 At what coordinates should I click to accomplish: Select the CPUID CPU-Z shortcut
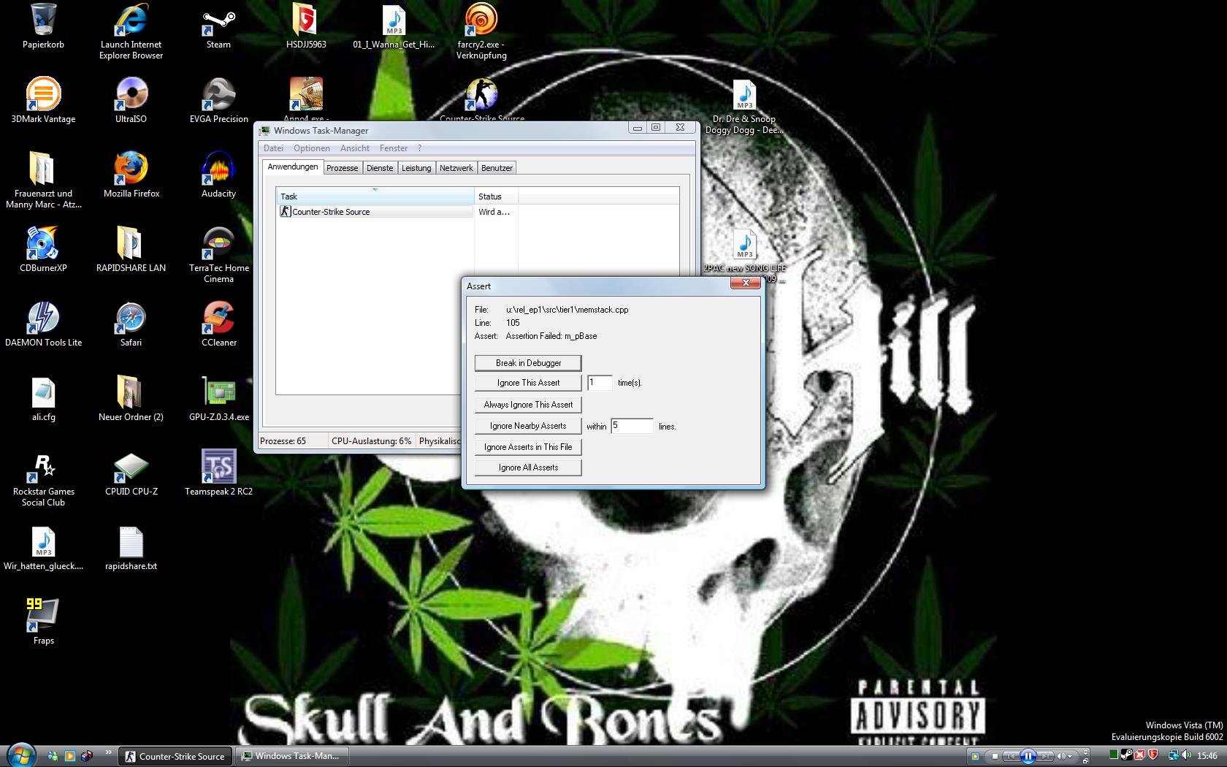[x=131, y=473]
